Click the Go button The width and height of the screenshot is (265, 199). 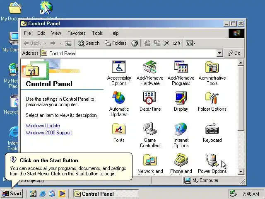[234, 53]
